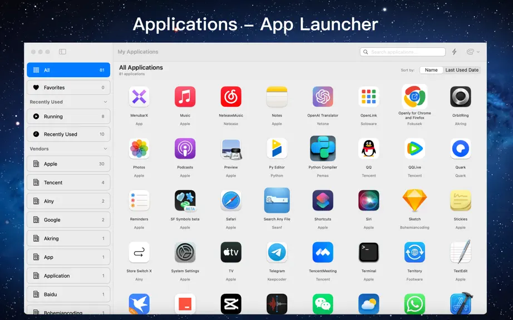Sort applications by Name

pos(431,70)
